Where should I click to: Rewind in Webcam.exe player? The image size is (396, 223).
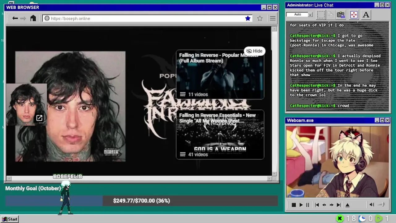324,205
